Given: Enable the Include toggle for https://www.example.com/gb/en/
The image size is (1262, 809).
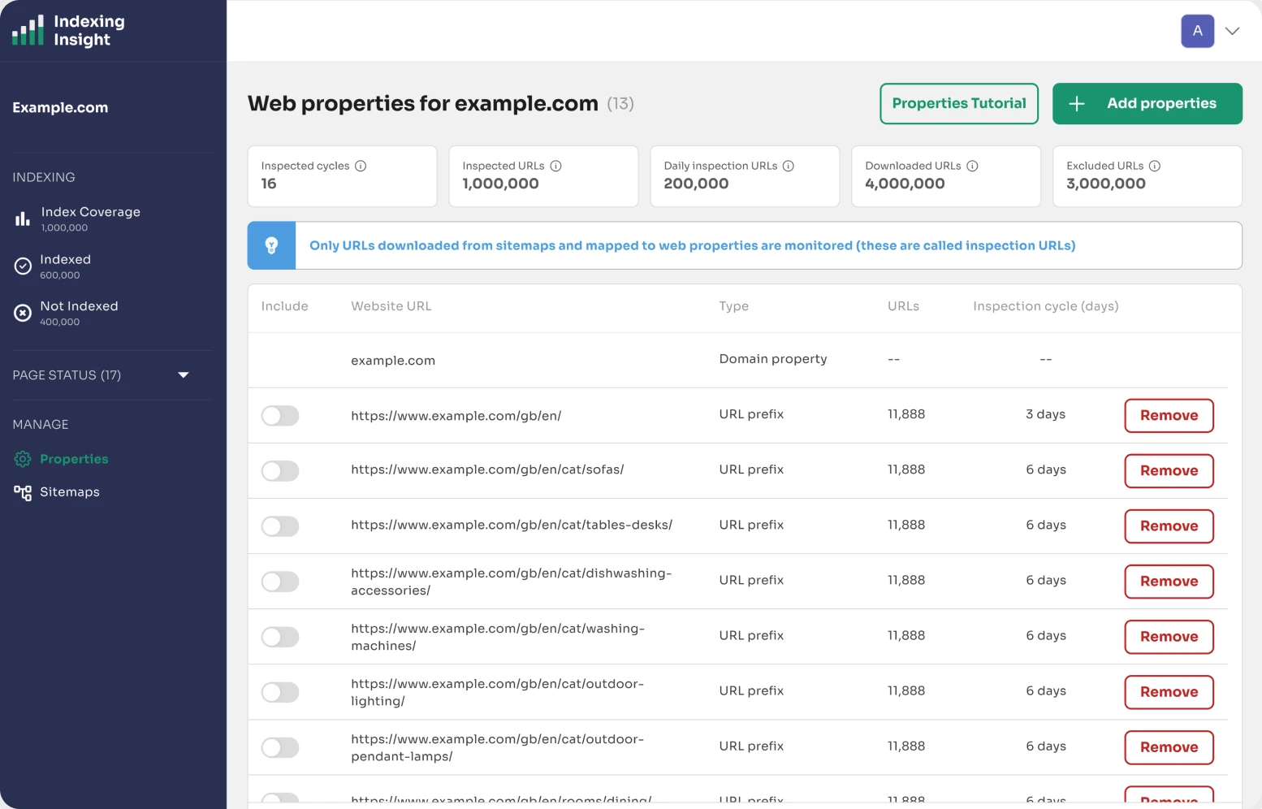Looking at the screenshot, I should pyautogui.click(x=280, y=415).
